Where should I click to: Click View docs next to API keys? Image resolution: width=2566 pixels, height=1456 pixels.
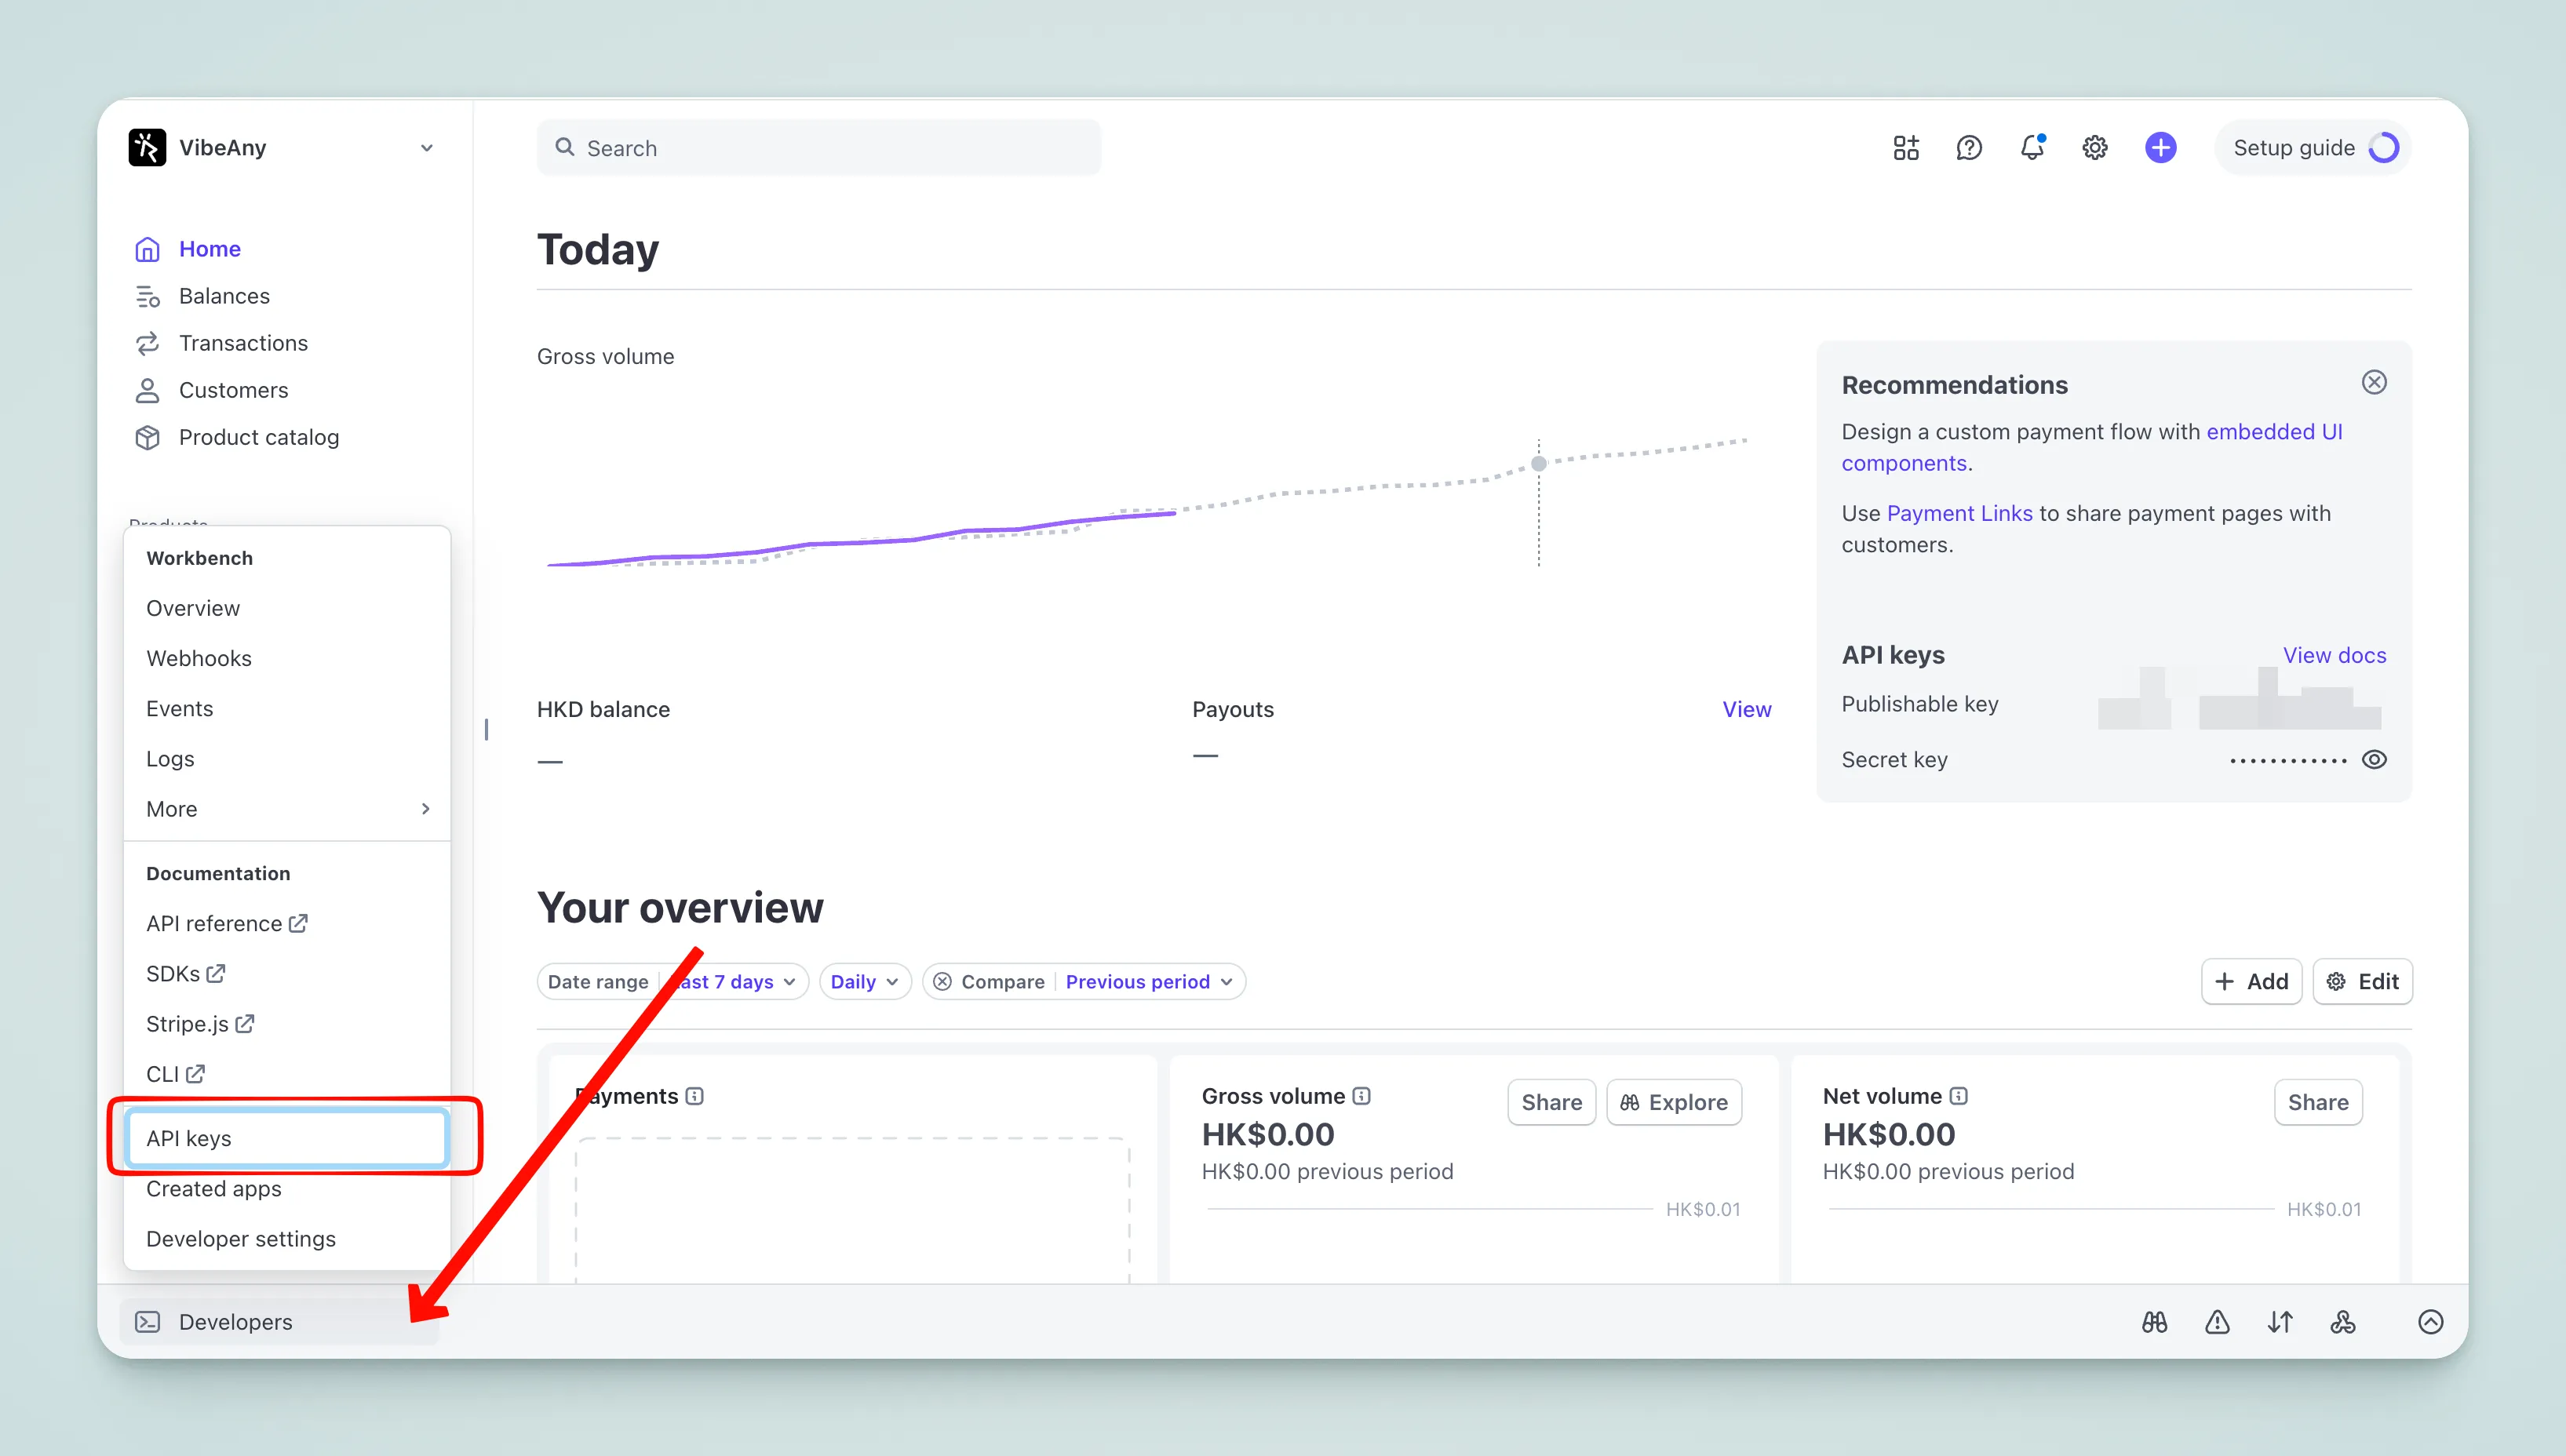[2333, 655]
